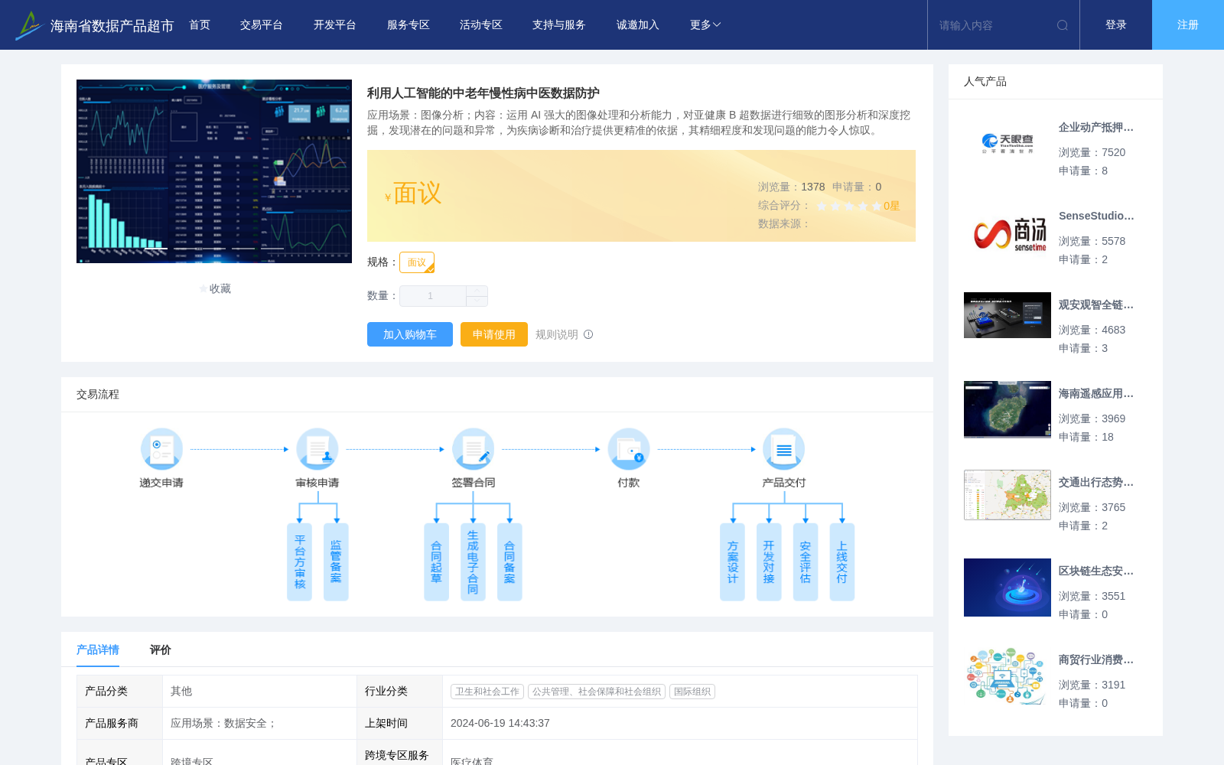1224x765 pixels.
Task: Click the 产品交付 step icon
Action: [x=784, y=449]
